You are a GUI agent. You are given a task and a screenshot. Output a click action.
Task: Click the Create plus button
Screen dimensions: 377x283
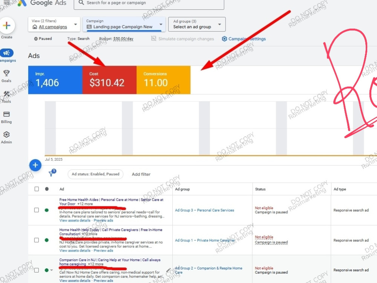coord(7,26)
